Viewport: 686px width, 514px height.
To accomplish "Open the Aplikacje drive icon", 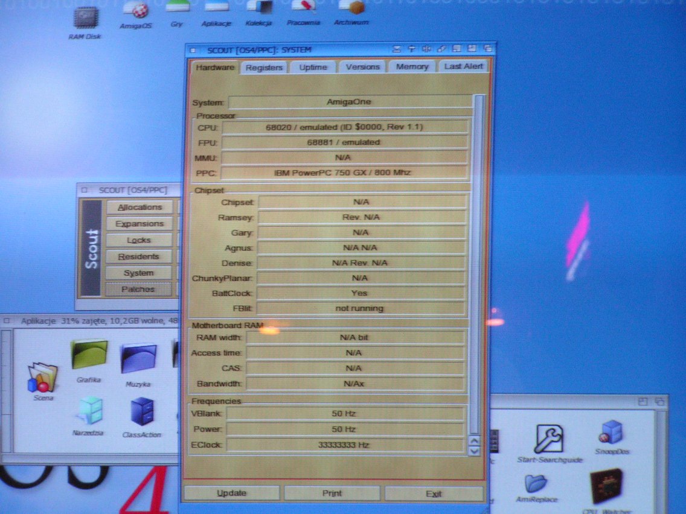I will coord(216,7).
